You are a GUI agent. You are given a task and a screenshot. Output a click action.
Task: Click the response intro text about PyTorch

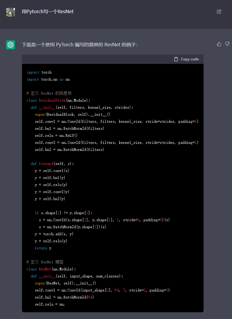click(x=80, y=45)
